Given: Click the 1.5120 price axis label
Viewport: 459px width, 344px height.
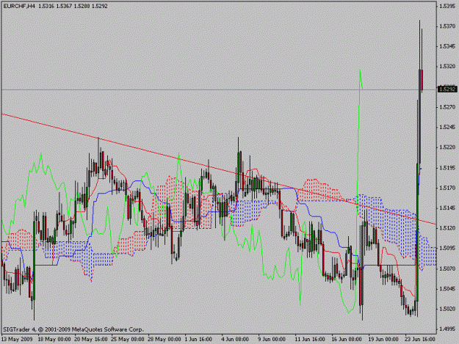Looking at the screenshot, I should tap(447, 228).
